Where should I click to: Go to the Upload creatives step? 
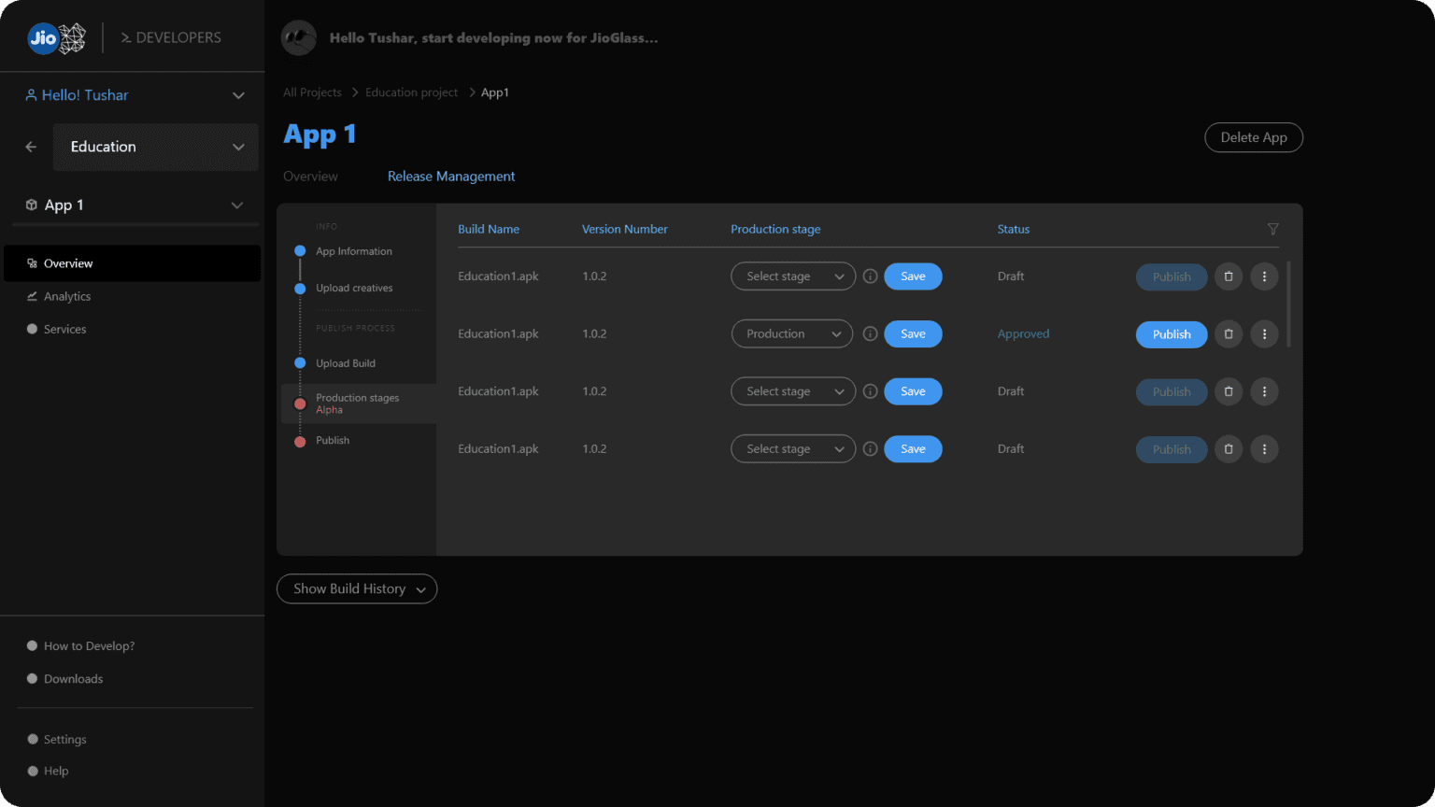tap(354, 288)
